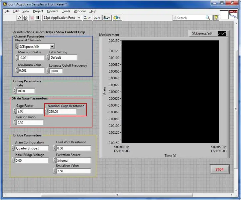
Task: Click the Nominal Gage Resistance stepper
Action: tap(47, 111)
